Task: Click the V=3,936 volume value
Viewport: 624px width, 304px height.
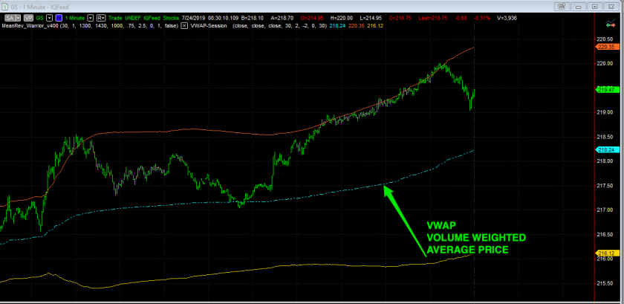Action: 507,18
